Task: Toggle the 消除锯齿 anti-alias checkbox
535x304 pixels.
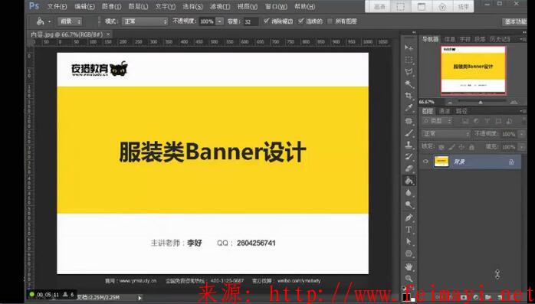Action: click(x=267, y=21)
